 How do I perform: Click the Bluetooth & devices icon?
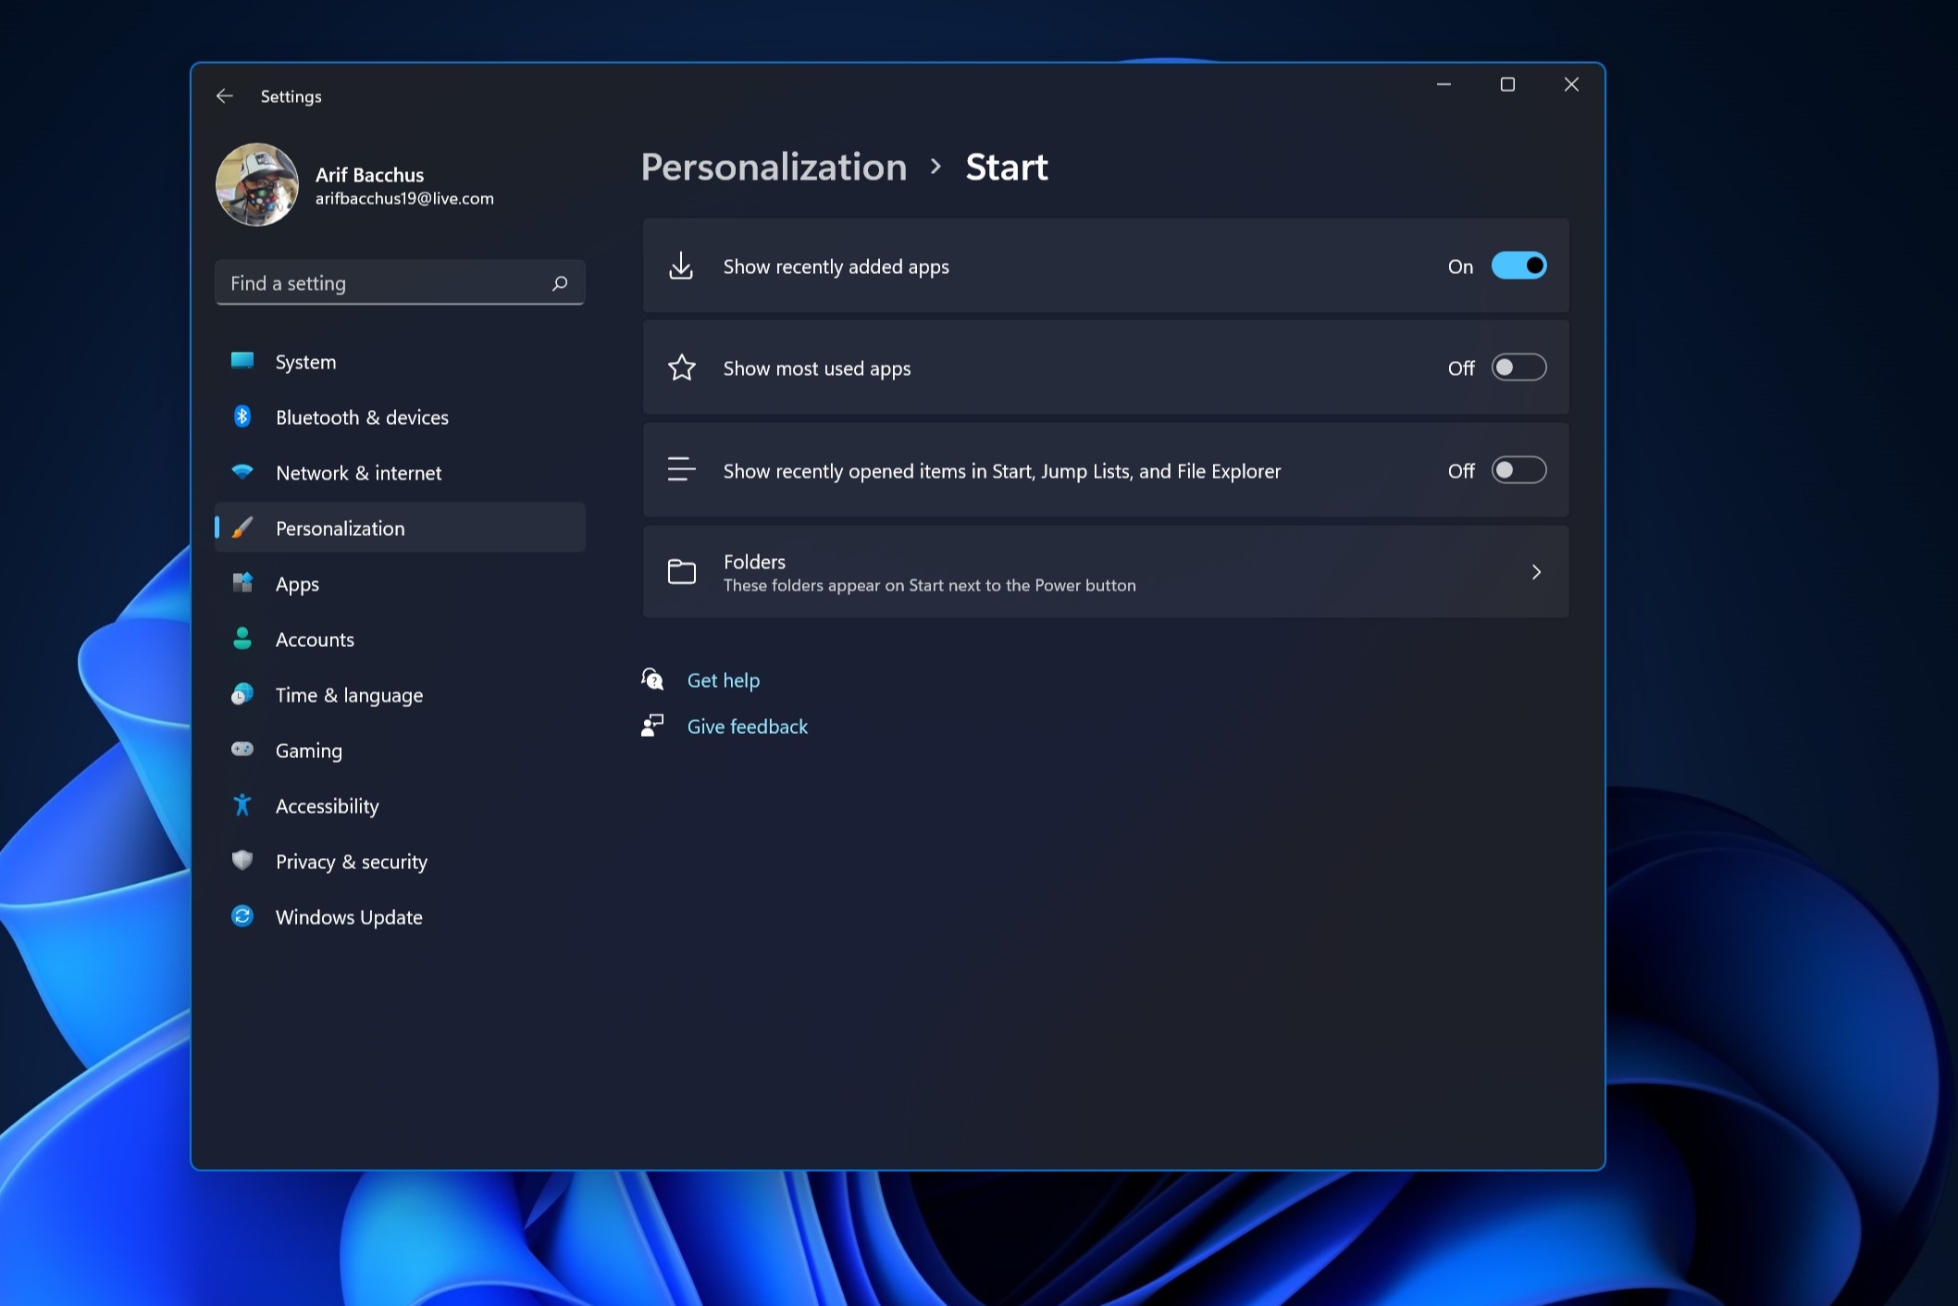tap(241, 416)
